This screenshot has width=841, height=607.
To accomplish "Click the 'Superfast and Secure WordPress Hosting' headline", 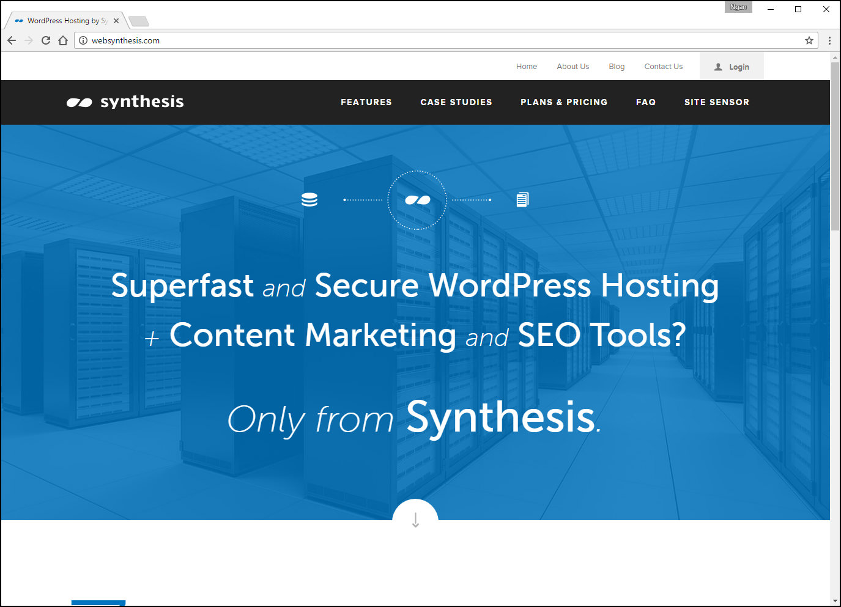I will tap(415, 285).
